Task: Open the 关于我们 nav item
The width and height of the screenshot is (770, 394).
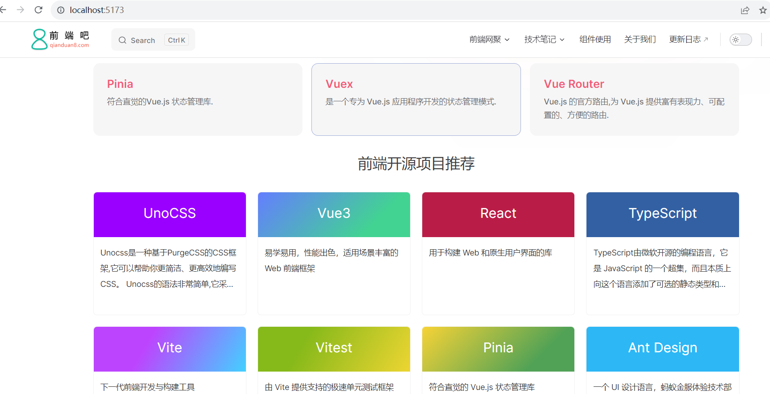Action: click(x=640, y=39)
